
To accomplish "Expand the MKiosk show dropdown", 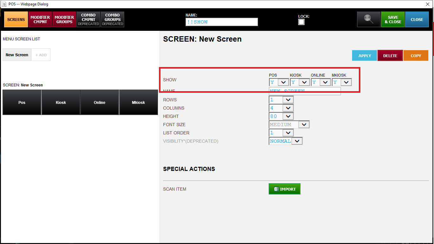I will pos(342,82).
